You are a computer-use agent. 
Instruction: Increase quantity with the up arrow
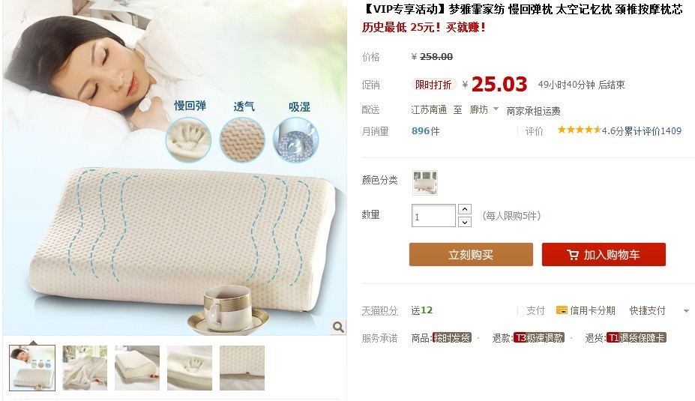tap(465, 209)
